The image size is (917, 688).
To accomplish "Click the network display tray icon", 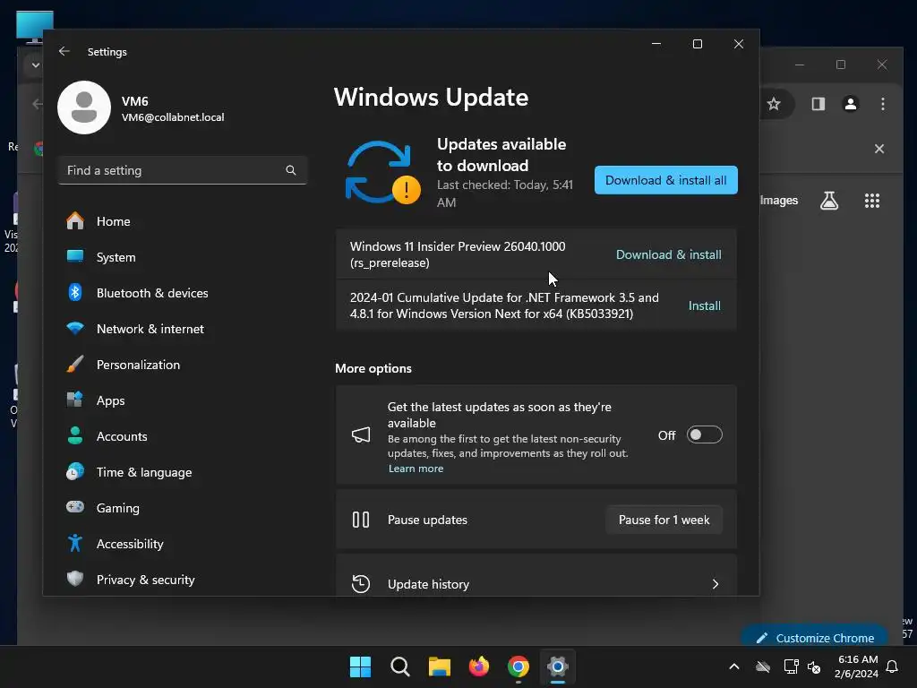I will [x=792, y=666].
